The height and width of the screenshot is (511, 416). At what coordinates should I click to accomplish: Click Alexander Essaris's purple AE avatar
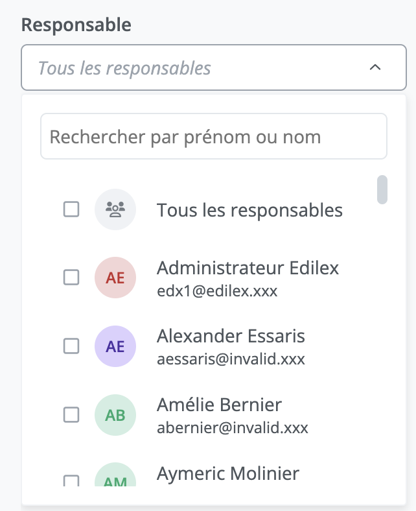tap(115, 346)
